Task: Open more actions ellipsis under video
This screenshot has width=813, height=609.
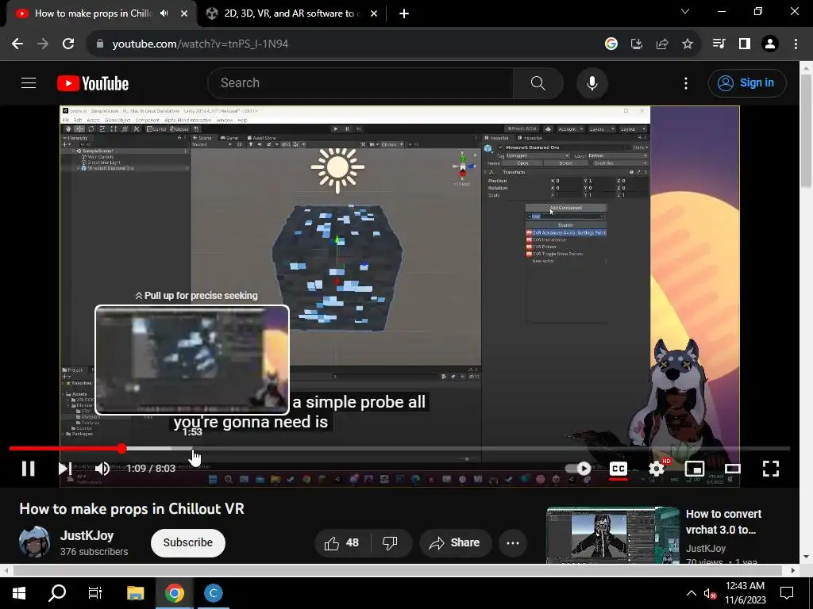Action: coord(512,542)
